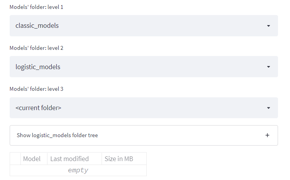The width and height of the screenshot is (290, 180).
Task: Click the blank index header cell of table
Action: coord(15,159)
